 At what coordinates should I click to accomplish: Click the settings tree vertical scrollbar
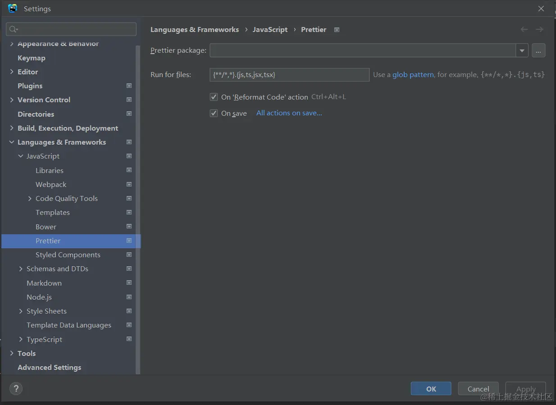pos(138,209)
